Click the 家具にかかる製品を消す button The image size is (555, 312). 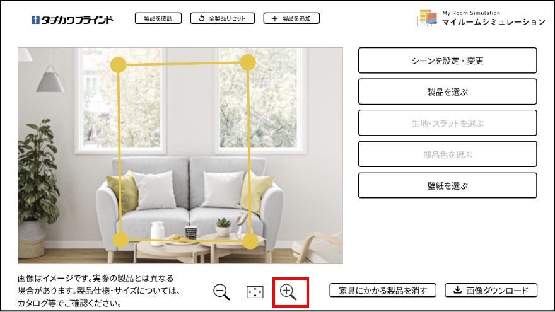tap(383, 291)
